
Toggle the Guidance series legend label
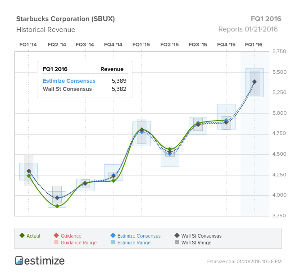pyautogui.click(x=71, y=236)
